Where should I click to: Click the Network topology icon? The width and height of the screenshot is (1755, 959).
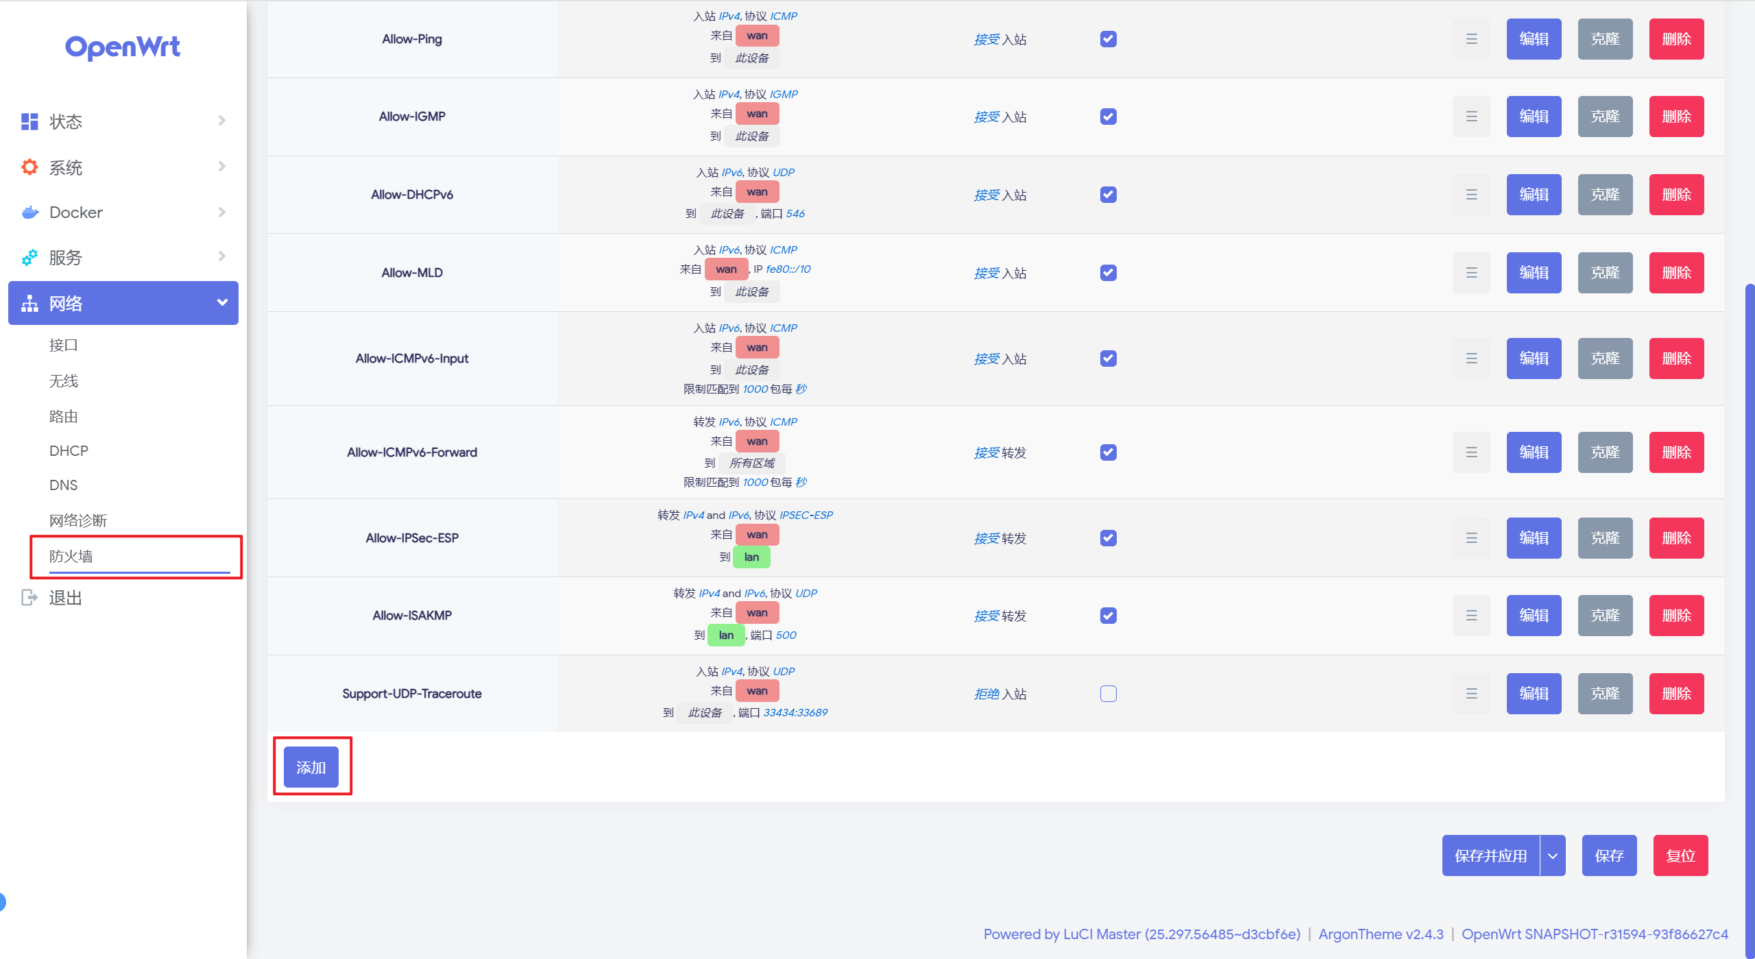click(29, 303)
